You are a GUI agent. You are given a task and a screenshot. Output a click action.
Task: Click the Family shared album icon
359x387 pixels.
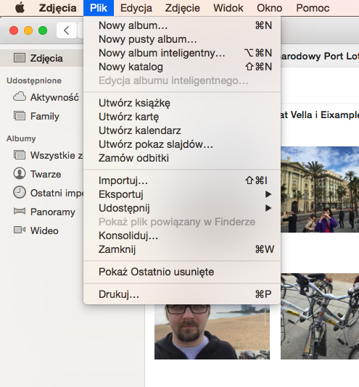pyautogui.click(x=20, y=116)
